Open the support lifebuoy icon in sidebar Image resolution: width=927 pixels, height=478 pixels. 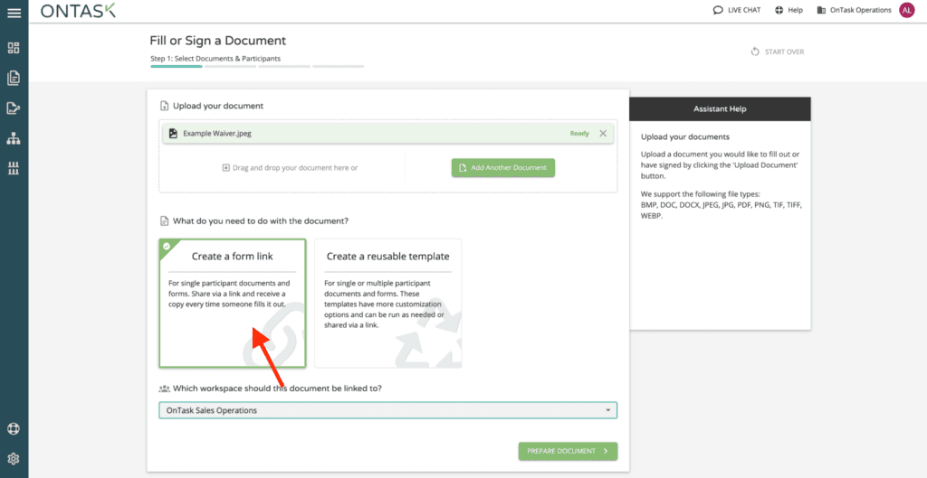[14, 428]
